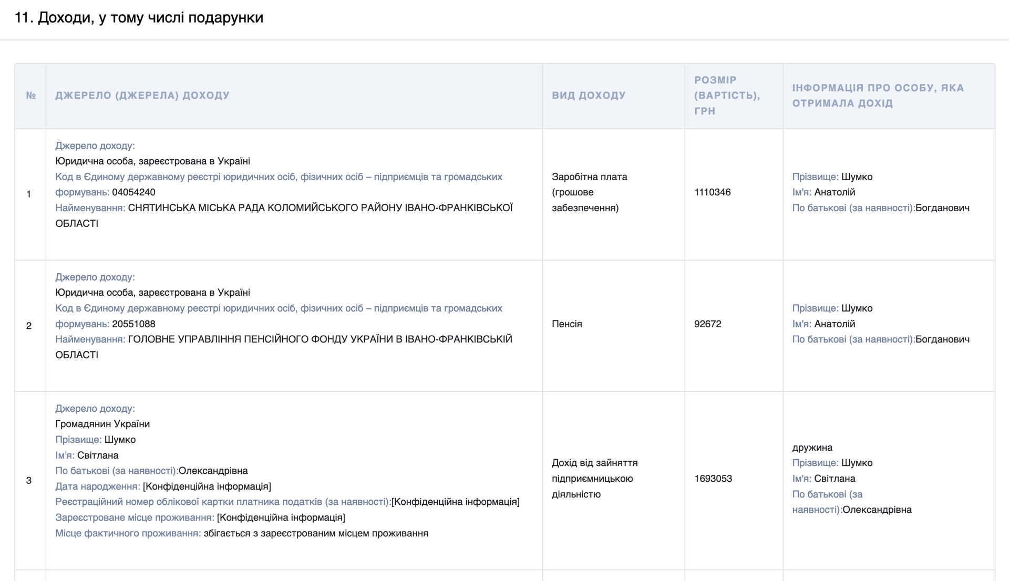This screenshot has height=581, width=1009.
Task: Click "Юридична особа, зареєстрована в Україні" in row 1
Action: point(152,161)
